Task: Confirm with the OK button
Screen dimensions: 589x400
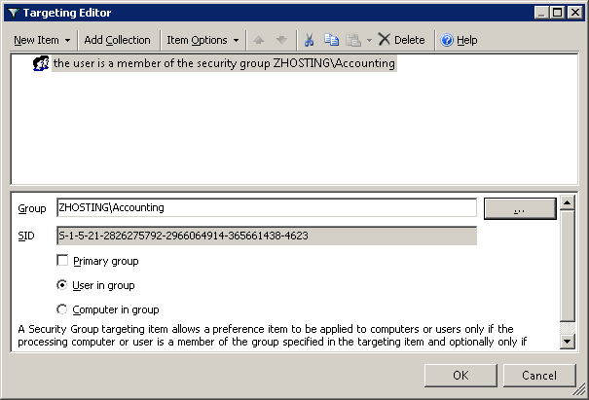Action: (460, 376)
